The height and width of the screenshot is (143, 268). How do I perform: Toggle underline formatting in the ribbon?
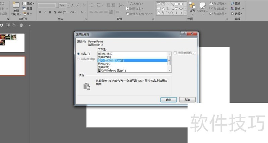tap(50, 12)
